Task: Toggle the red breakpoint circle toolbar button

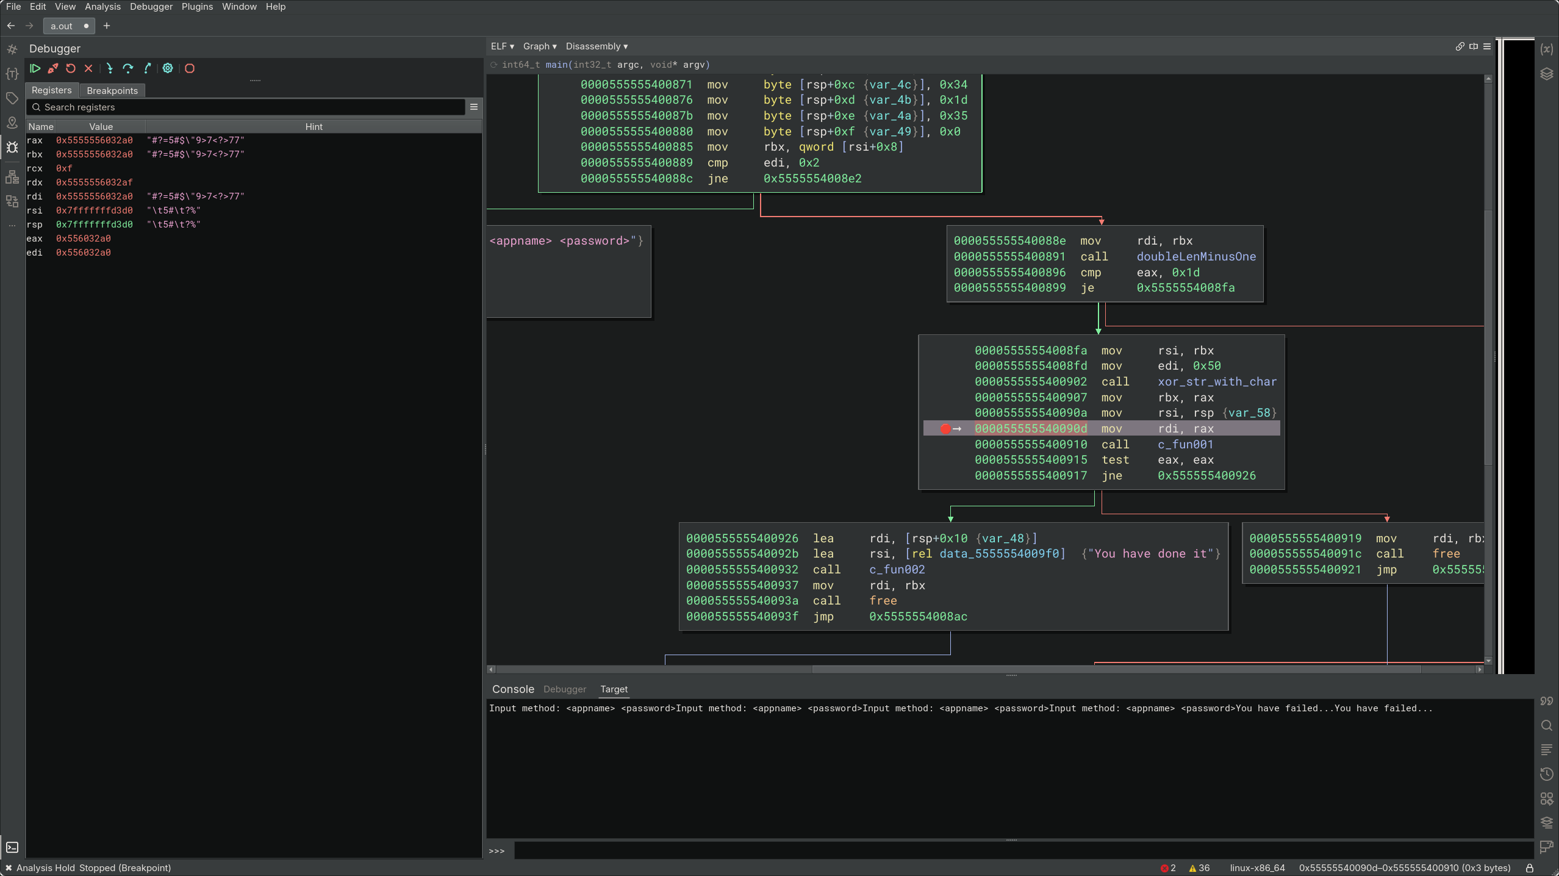Action: (190, 68)
